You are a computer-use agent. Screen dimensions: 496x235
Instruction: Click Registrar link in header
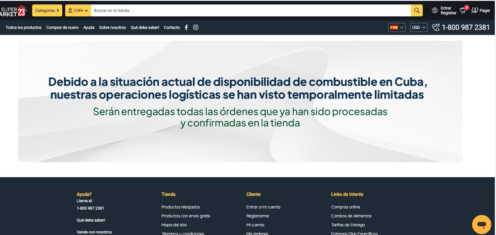pos(448,13)
